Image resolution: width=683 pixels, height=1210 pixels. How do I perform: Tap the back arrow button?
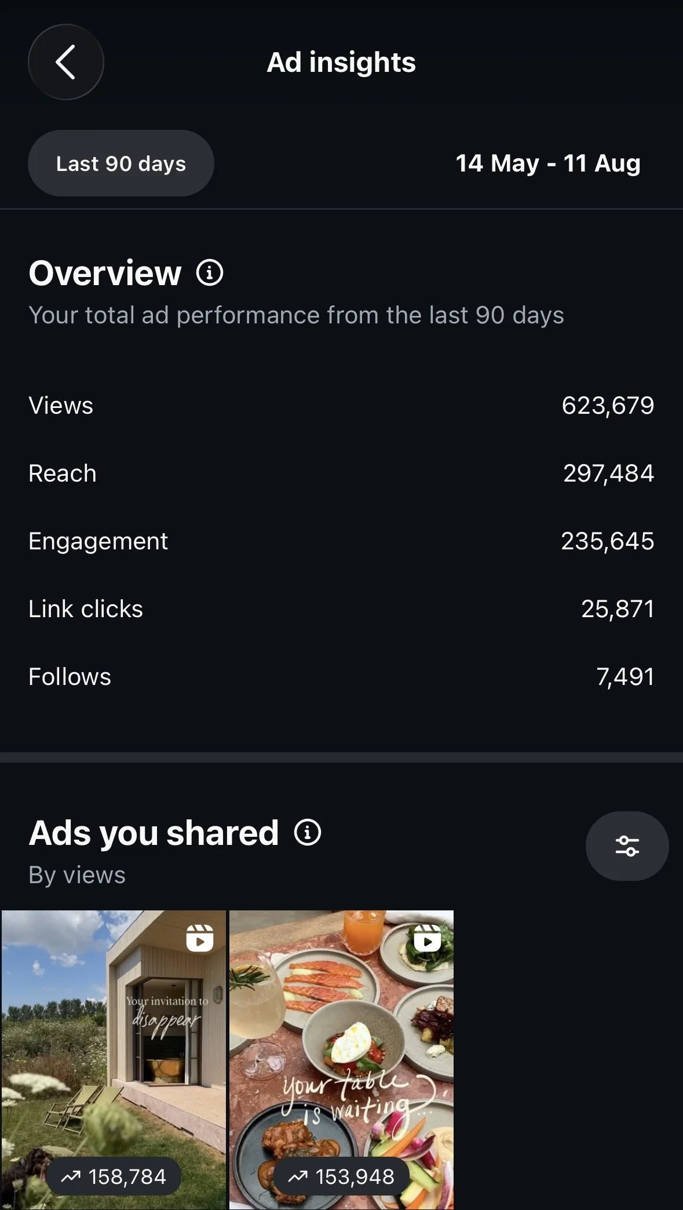tap(66, 62)
